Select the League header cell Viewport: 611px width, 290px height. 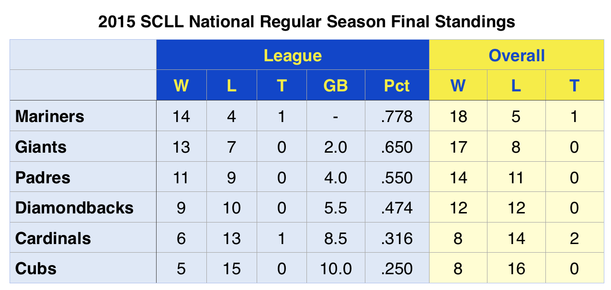pos(293,55)
